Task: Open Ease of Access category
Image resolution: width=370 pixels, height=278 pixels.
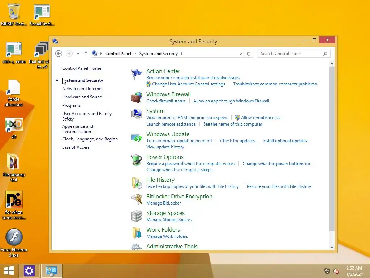Action: tap(76, 147)
